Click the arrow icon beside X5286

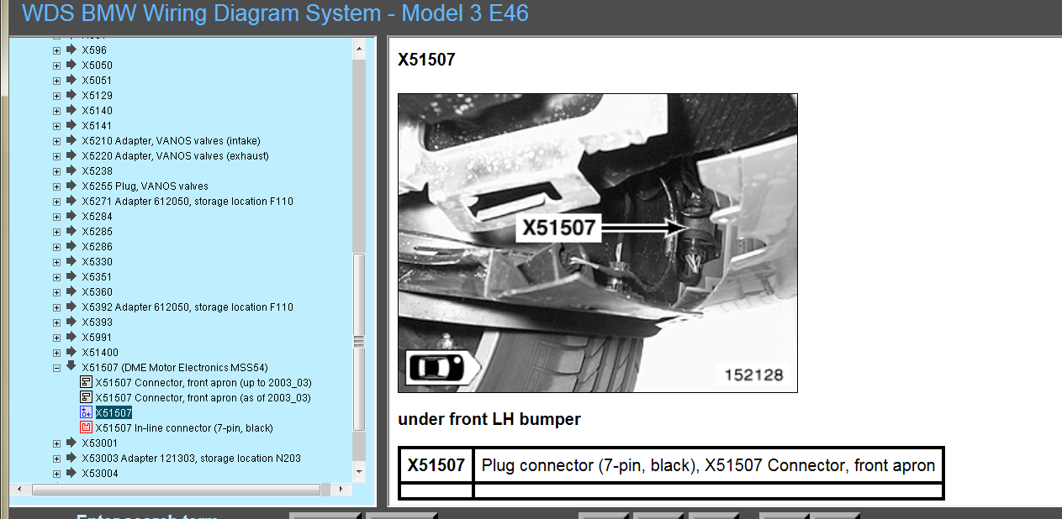(71, 246)
